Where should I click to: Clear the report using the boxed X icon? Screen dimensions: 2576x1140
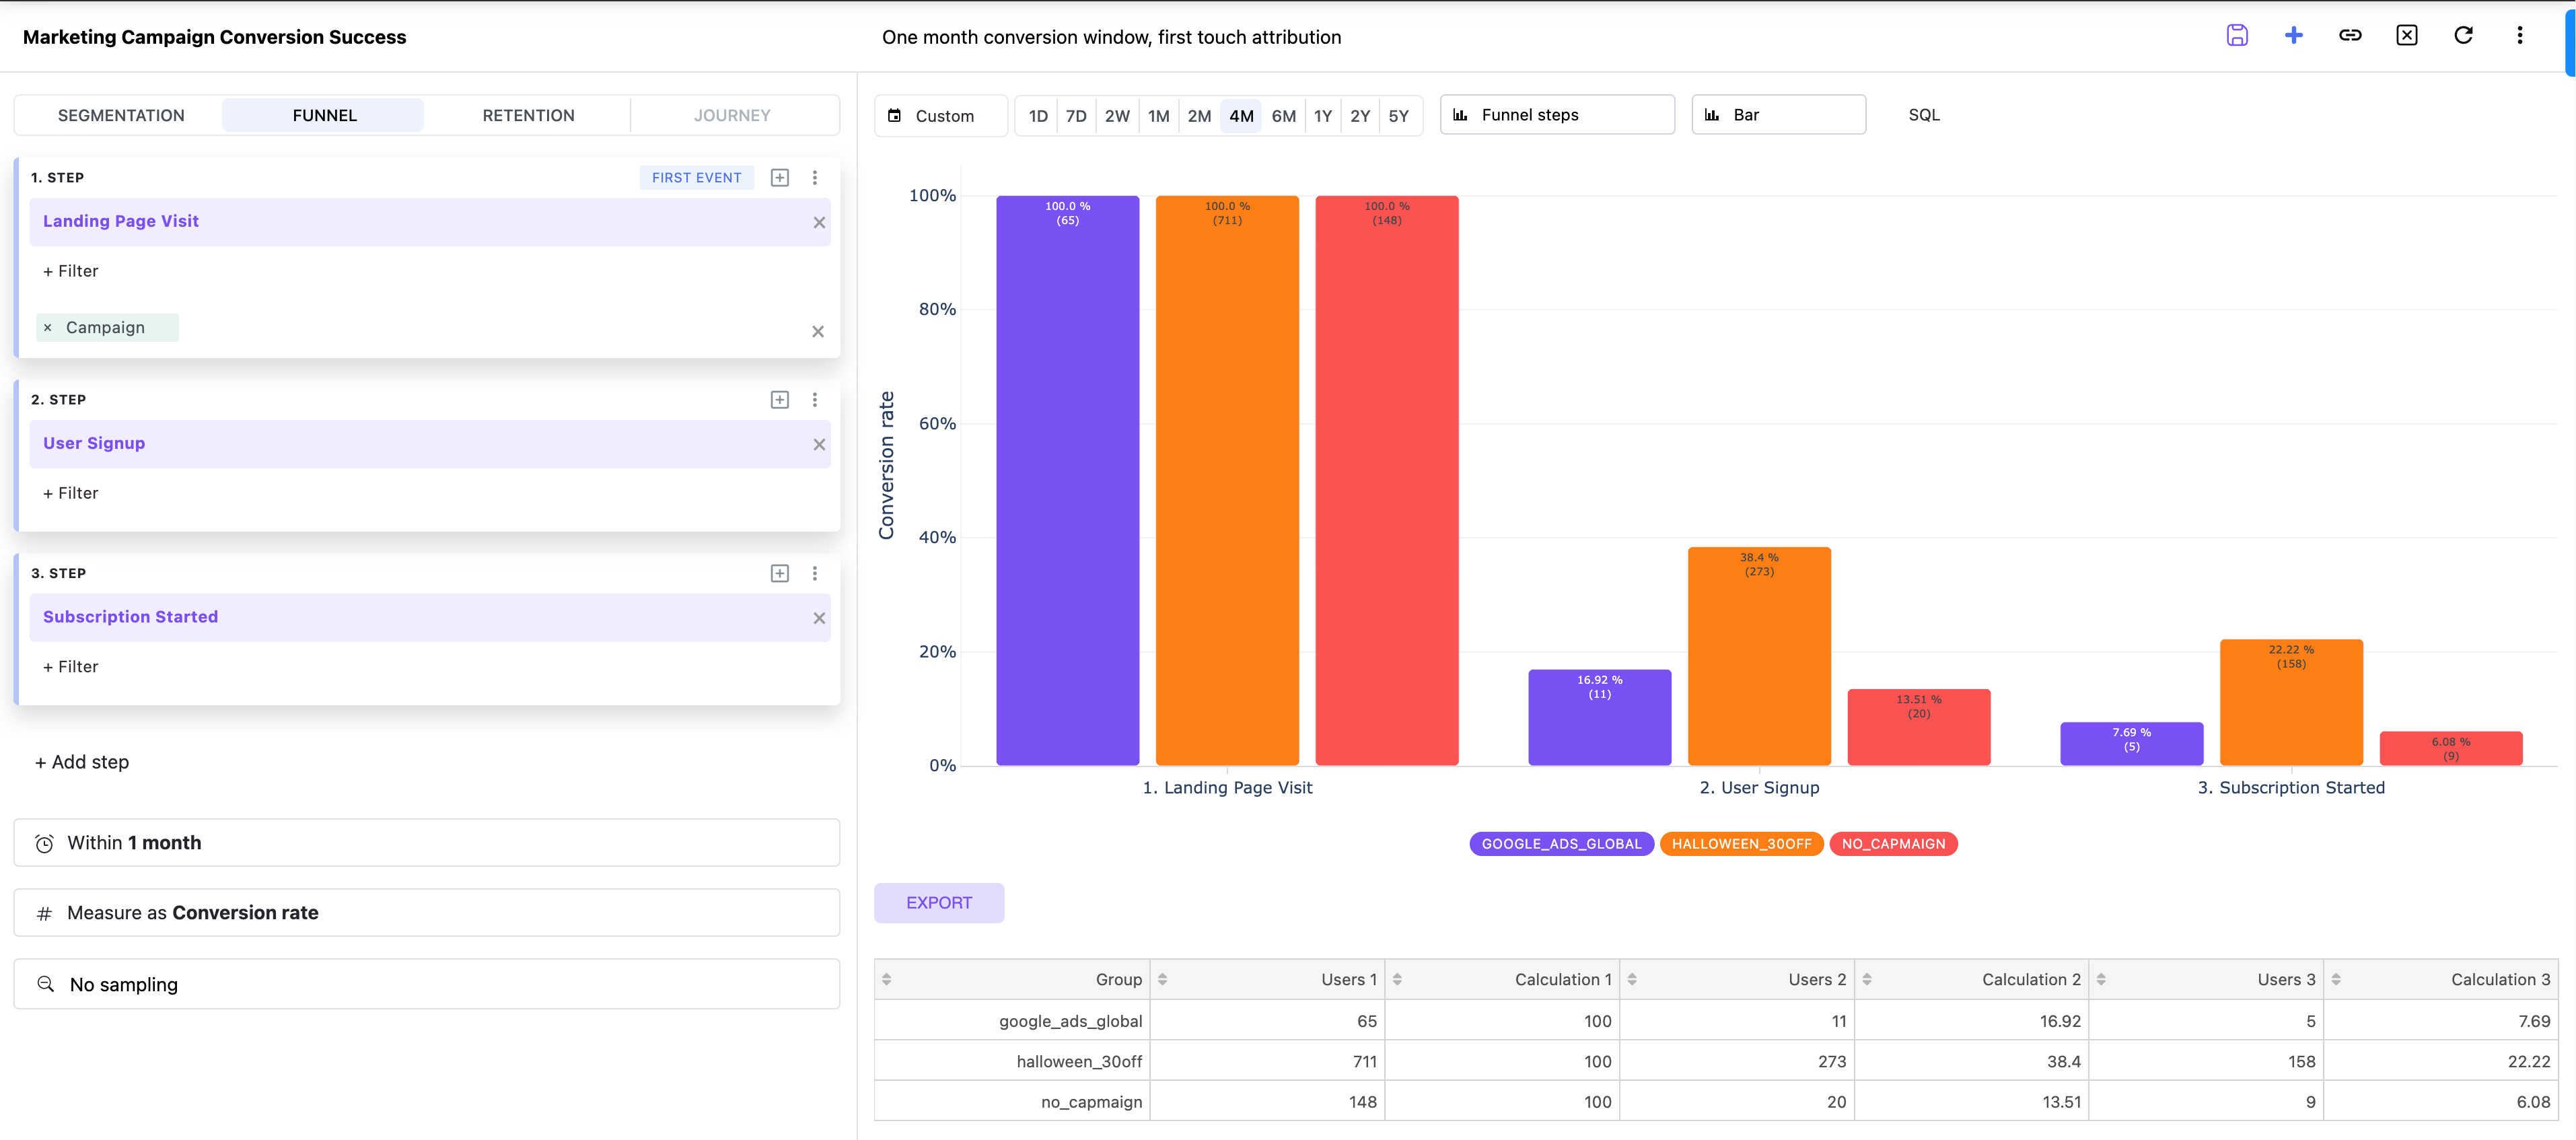pos(2407,35)
